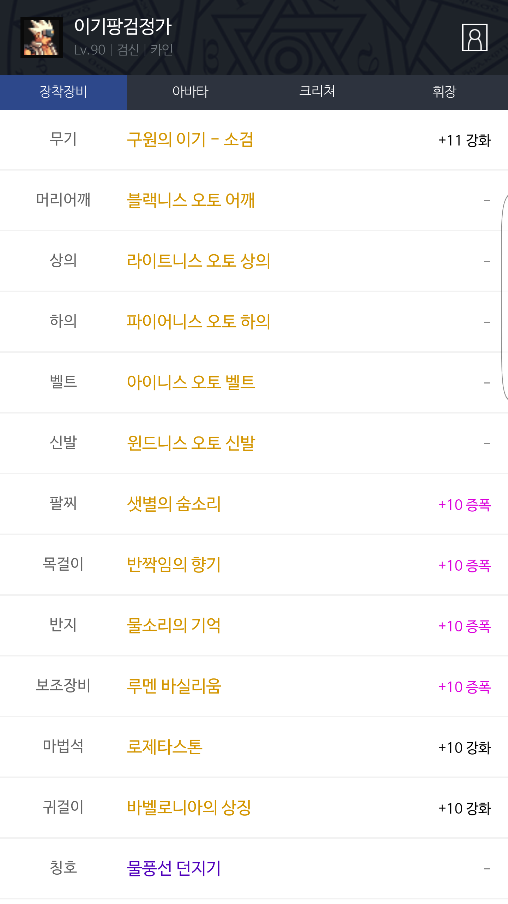Click 라이트니스 오토 상의 item
Viewport: 508px width, 904px height.
199,261
